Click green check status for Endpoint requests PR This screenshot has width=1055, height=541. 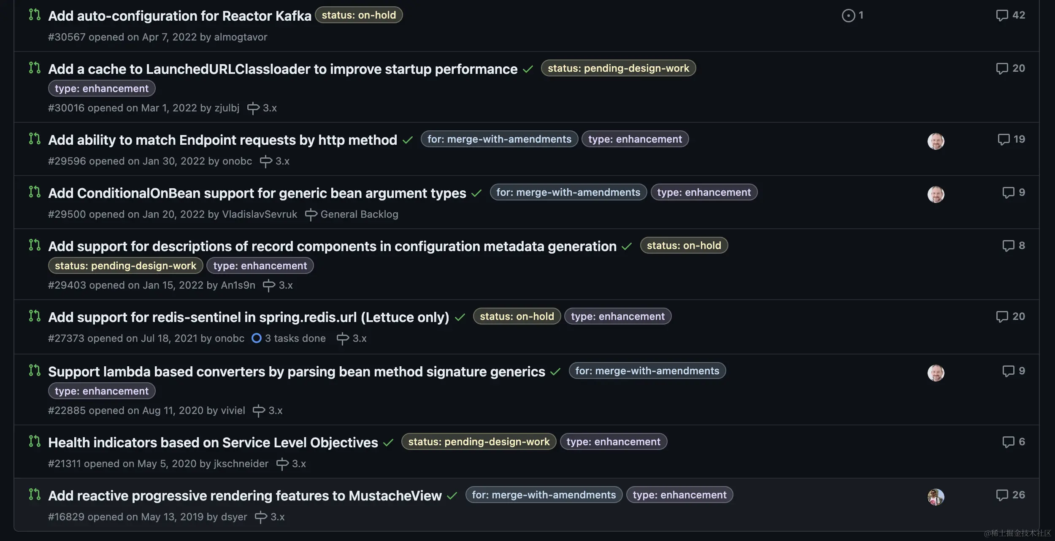(408, 140)
